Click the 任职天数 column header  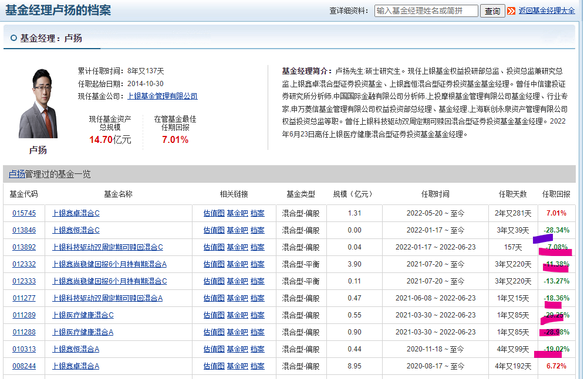tap(513, 194)
